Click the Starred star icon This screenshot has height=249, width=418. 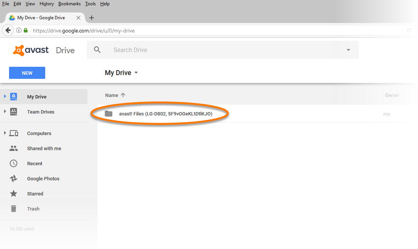pyautogui.click(x=14, y=194)
